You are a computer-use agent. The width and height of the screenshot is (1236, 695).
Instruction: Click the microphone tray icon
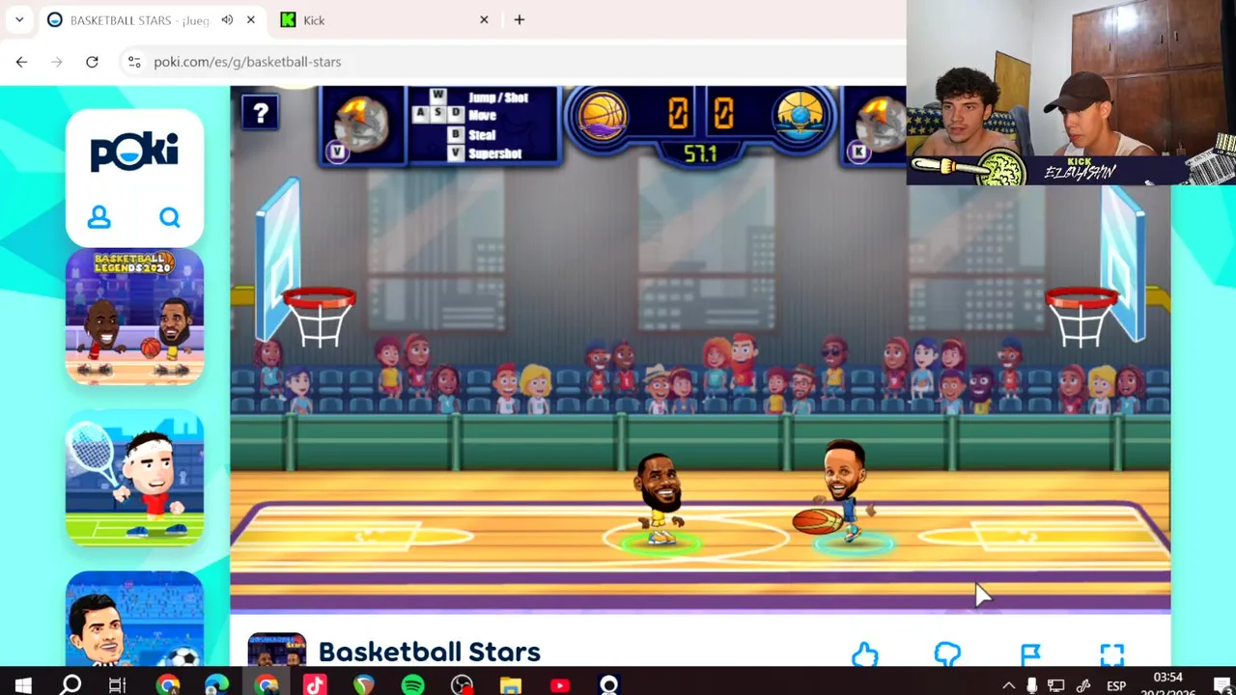1031,685
